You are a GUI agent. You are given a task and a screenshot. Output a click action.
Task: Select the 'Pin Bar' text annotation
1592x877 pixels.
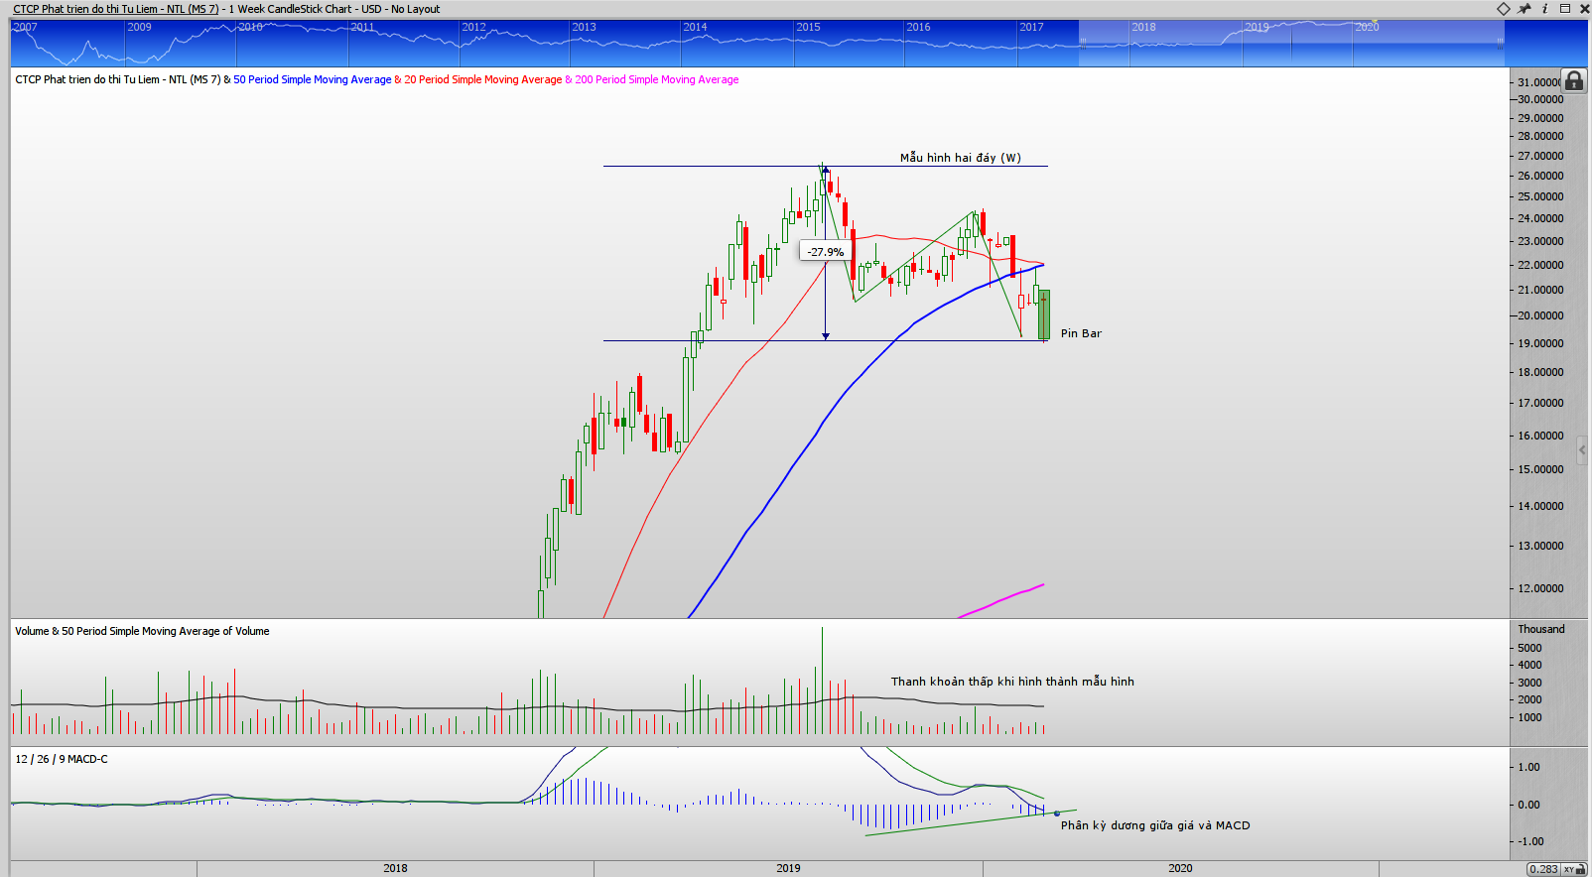[1081, 333]
